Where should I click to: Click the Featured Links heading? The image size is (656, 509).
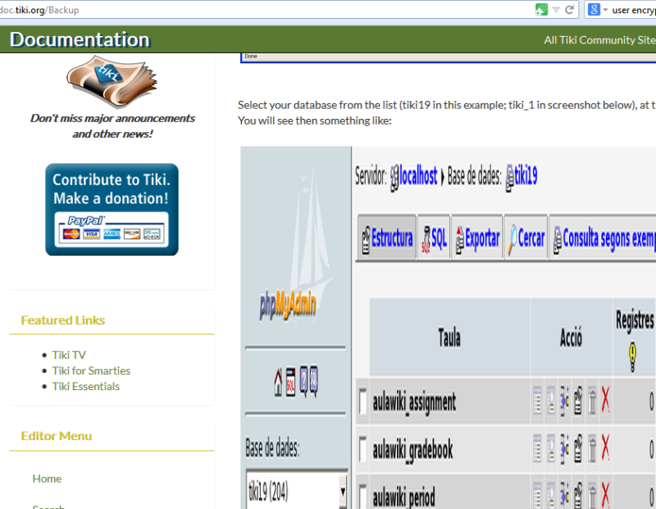(x=63, y=320)
